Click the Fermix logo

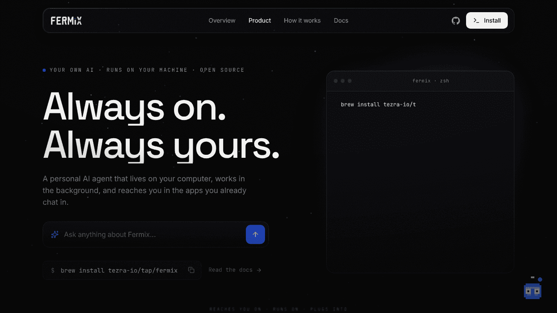(x=66, y=20)
